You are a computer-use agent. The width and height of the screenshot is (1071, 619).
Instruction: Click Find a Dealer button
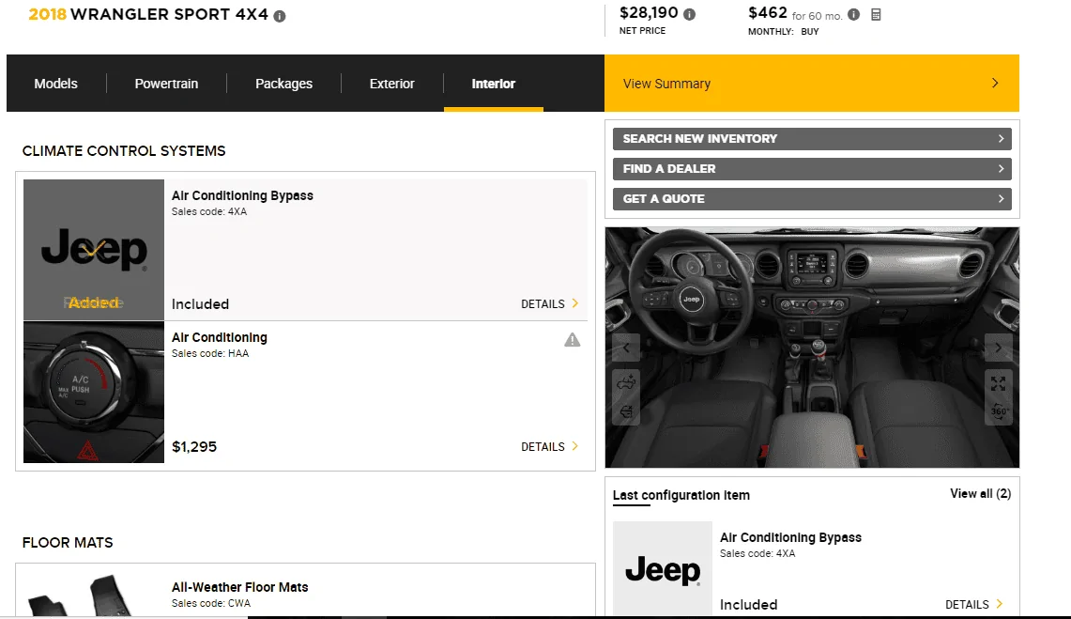812,169
